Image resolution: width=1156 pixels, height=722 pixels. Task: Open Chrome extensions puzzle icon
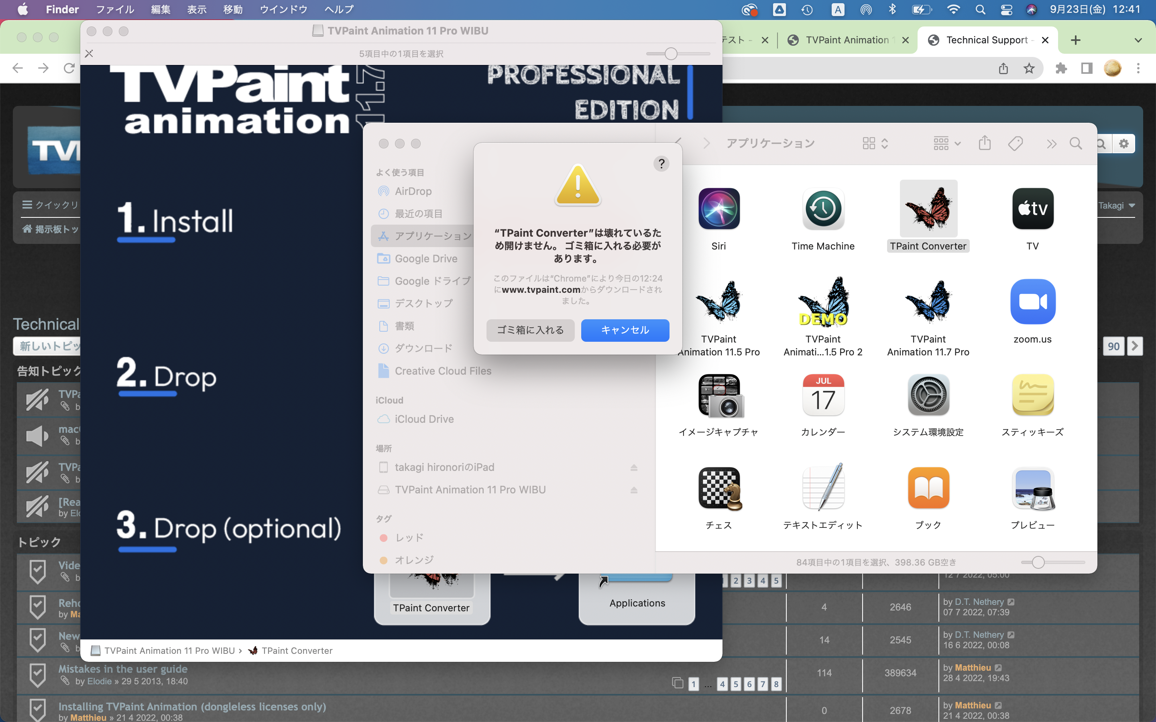coord(1061,68)
